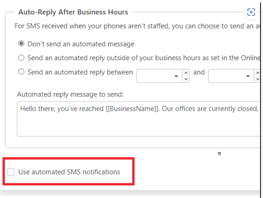Focus the automated reply message text area

pyautogui.click(x=138, y=119)
